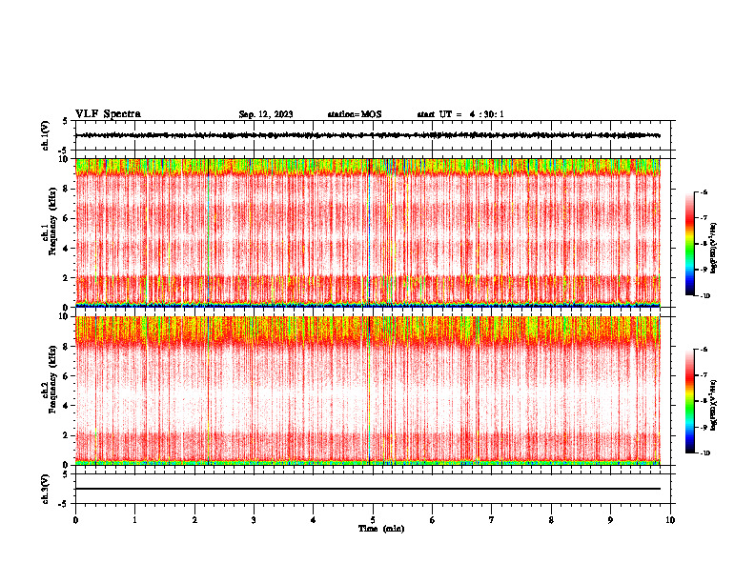Select the date text "Sep. 12, 2023"

click(x=266, y=114)
